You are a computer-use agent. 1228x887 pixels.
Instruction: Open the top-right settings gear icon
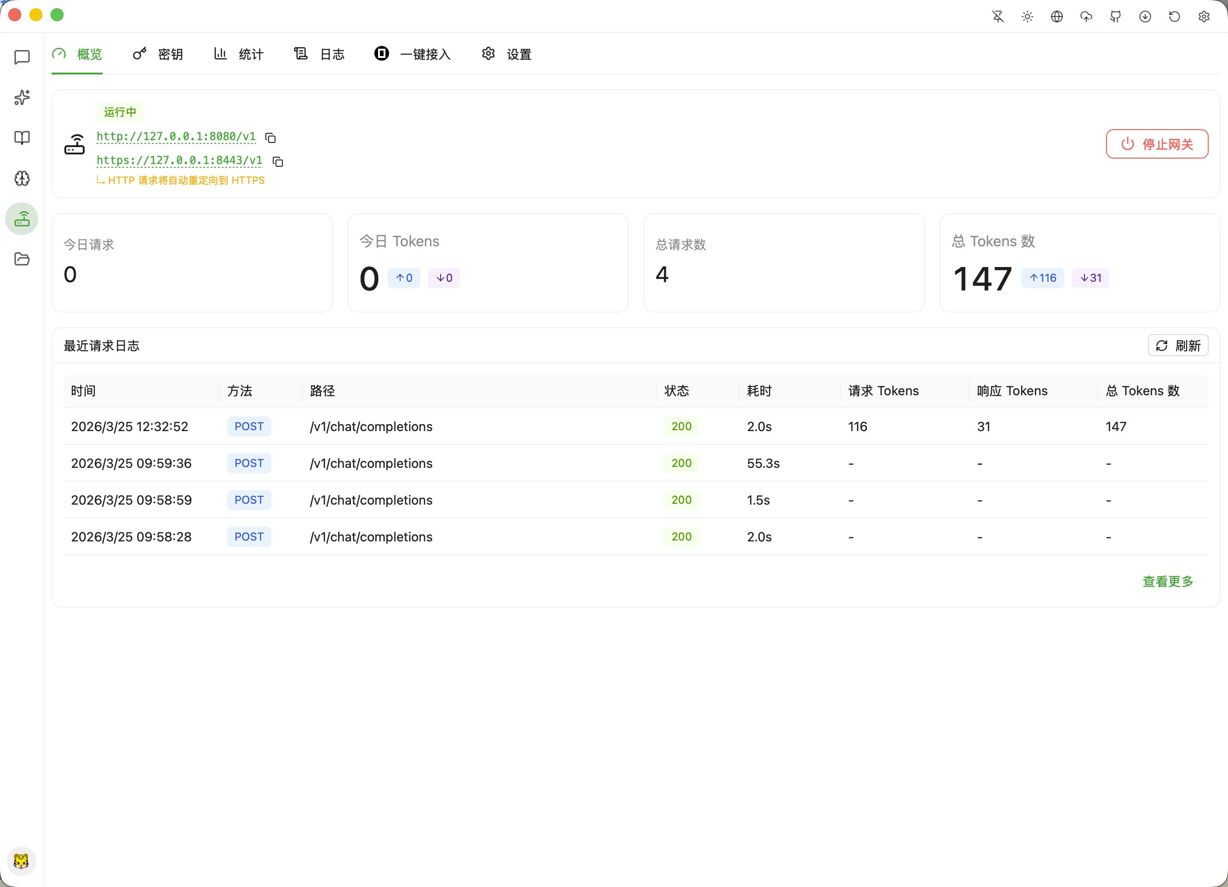[1204, 17]
